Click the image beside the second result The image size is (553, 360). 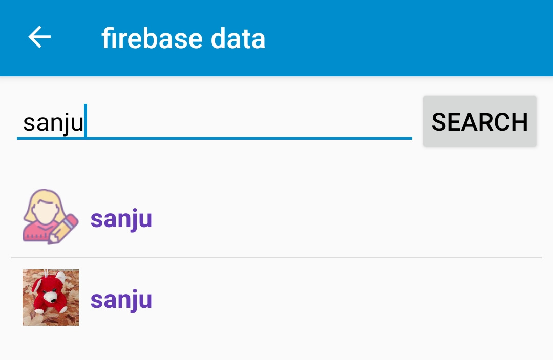pos(50,297)
